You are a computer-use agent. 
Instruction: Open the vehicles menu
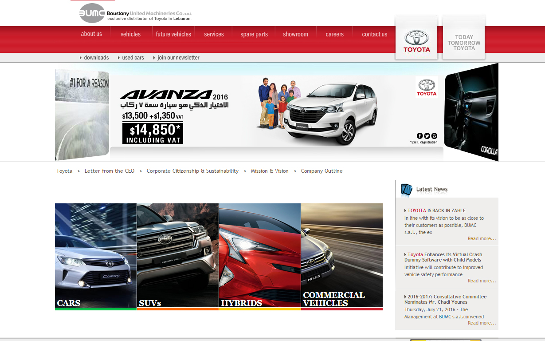130,34
